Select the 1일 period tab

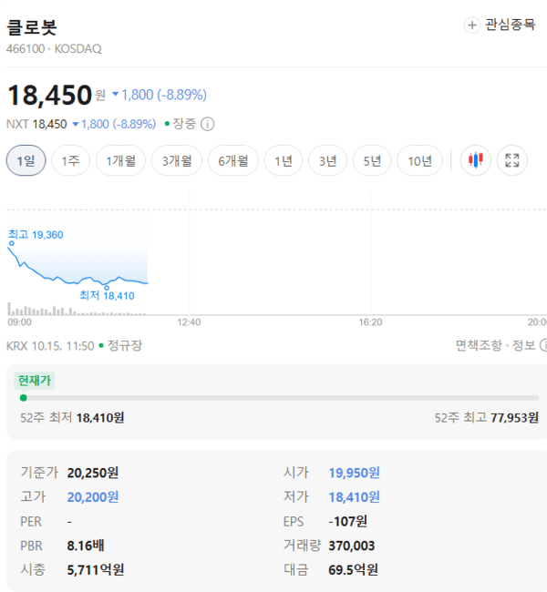point(26,160)
